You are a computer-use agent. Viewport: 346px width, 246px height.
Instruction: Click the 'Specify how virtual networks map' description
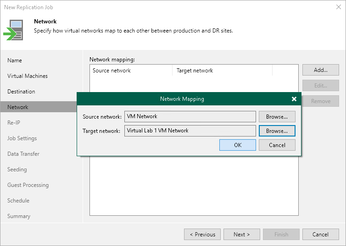tap(133, 31)
